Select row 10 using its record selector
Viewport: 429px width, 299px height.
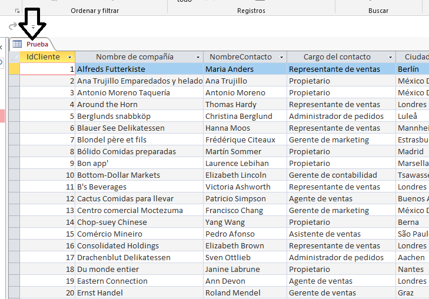[14, 175]
